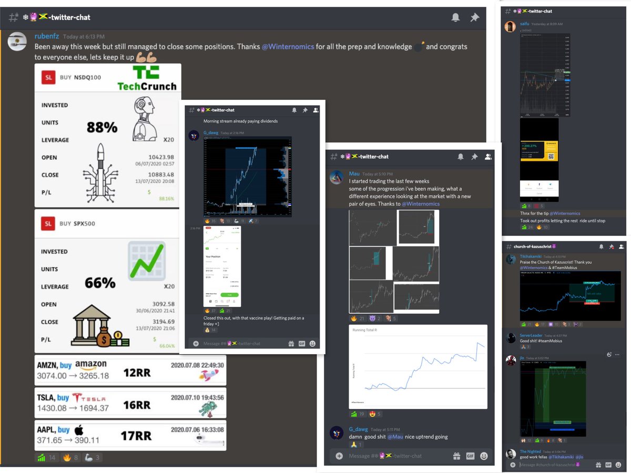631x473 pixels.
Task: Click ServerLeader's avatar
Action: click(511, 338)
